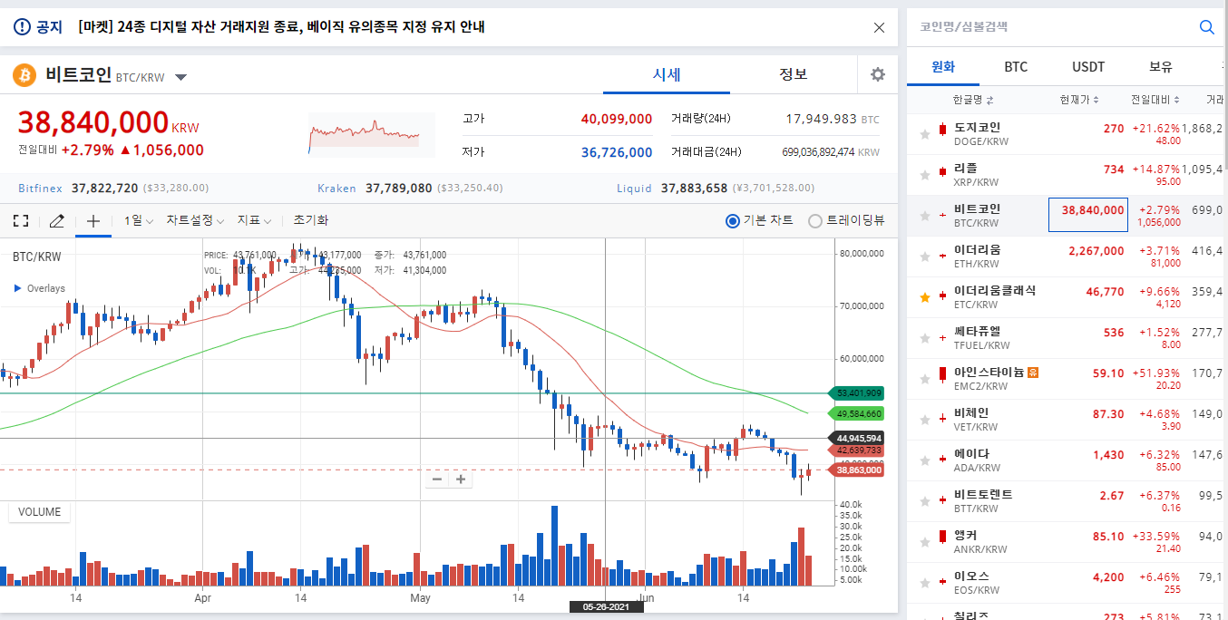Switch to the 정보 tab

point(794,74)
